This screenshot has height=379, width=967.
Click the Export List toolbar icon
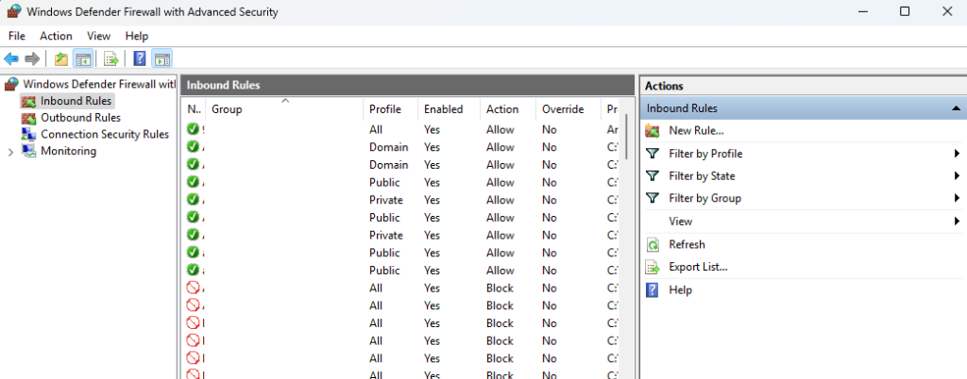(x=111, y=59)
